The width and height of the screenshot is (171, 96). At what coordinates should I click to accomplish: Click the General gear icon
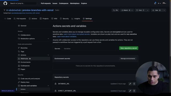pyautogui.click(x=19, y=26)
